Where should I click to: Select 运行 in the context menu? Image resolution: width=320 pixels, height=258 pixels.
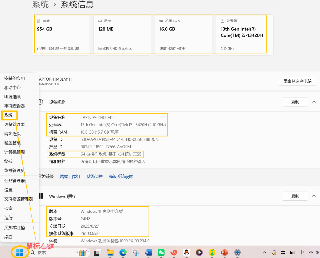[x=9, y=218]
